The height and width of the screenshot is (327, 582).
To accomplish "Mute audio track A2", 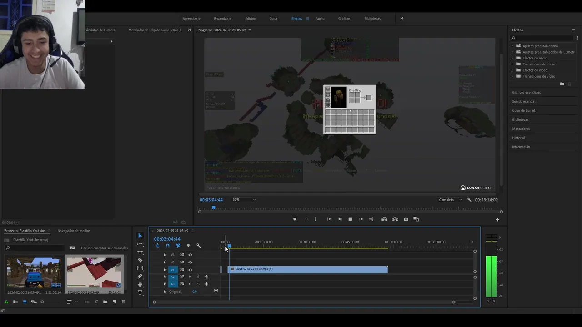I will pos(190,277).
